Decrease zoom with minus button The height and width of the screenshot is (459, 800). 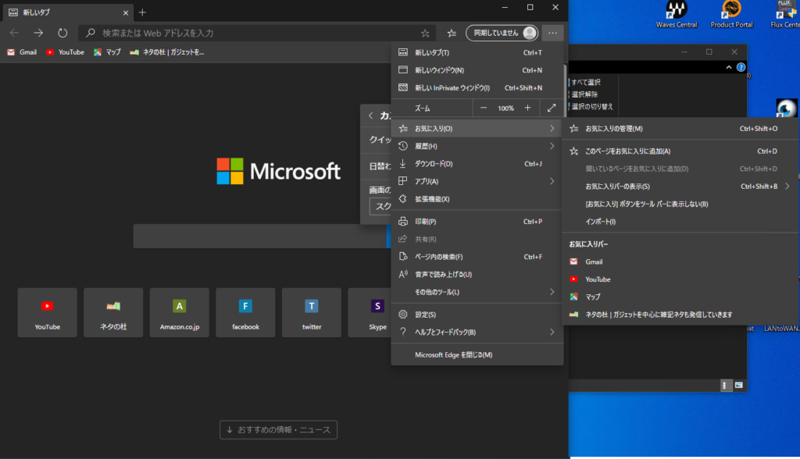pyautogui.click(x=483, y=109)
